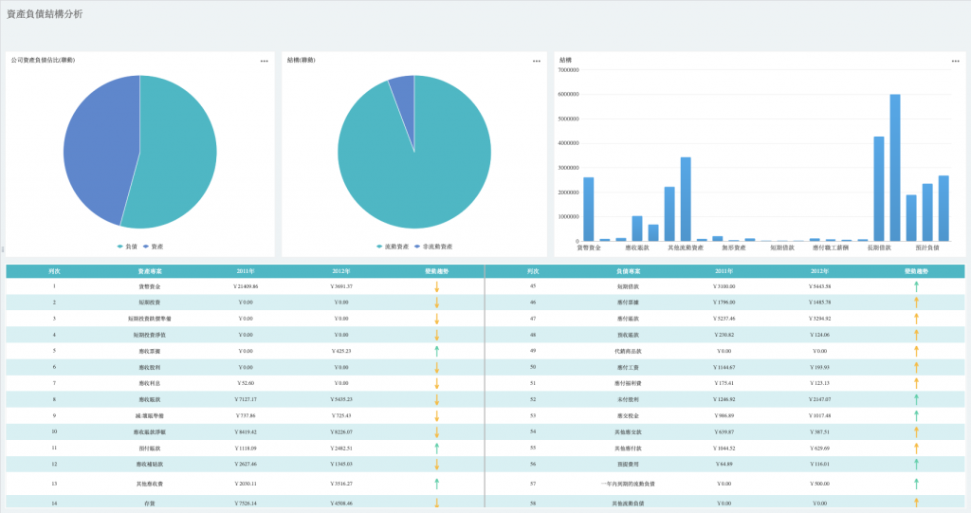Click the 其他流動負債 cell
Screen dimensions: 971x513
click(628, 504)
